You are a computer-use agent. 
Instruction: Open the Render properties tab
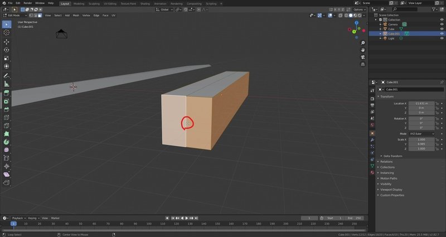[x=372, y=99]
